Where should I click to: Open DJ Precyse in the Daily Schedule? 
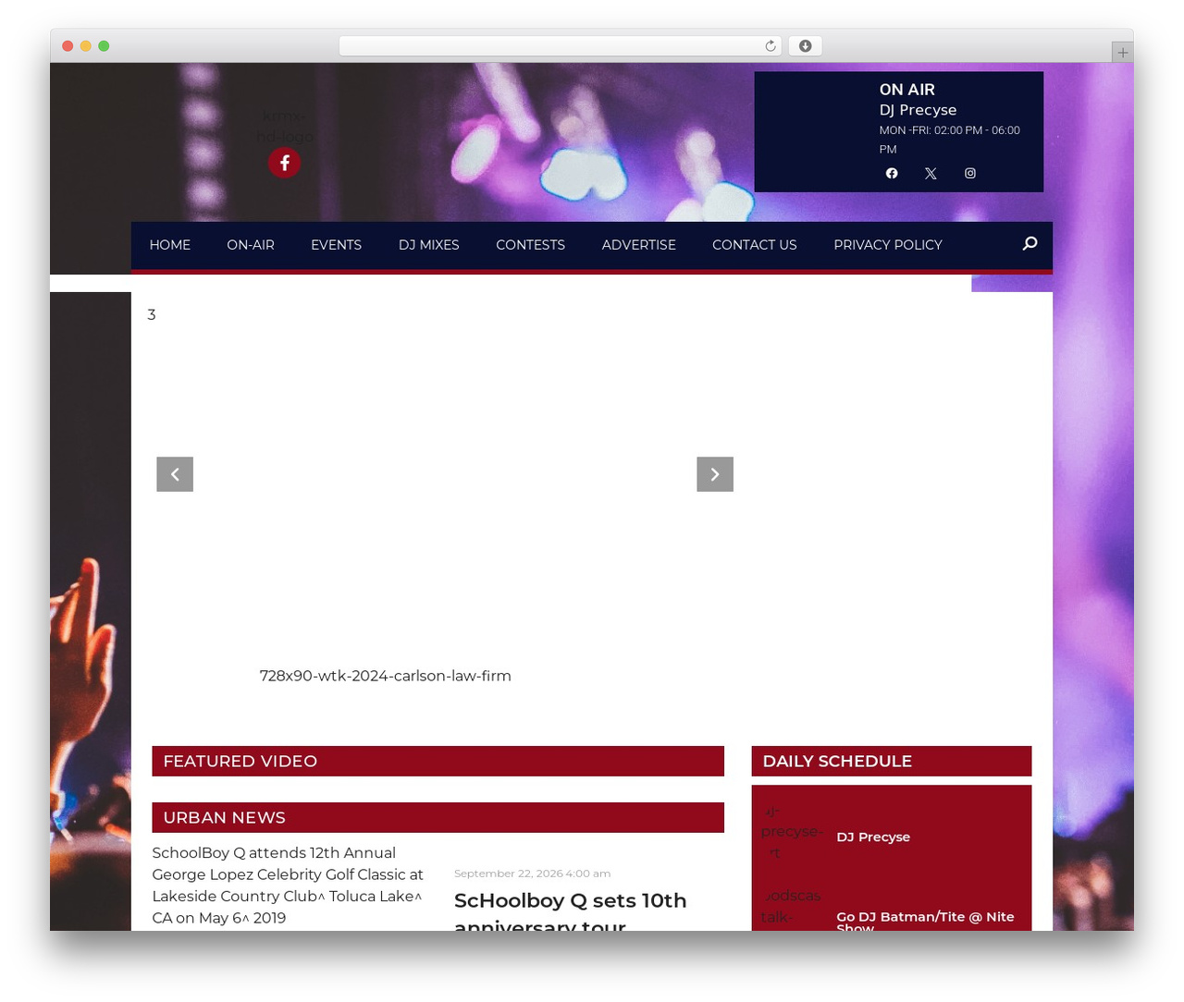coord(873,837)
